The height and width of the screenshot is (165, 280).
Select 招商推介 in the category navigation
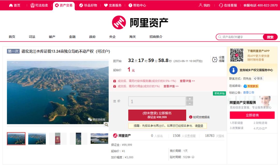[x=156, y=37]
